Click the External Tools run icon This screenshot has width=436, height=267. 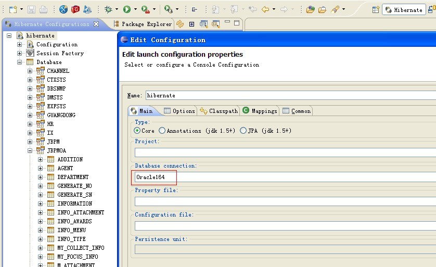tap(146, 9)
